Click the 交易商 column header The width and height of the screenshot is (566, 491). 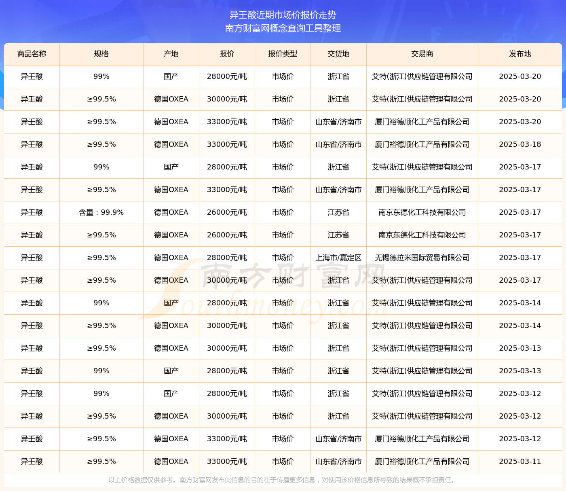pos(422,54)
